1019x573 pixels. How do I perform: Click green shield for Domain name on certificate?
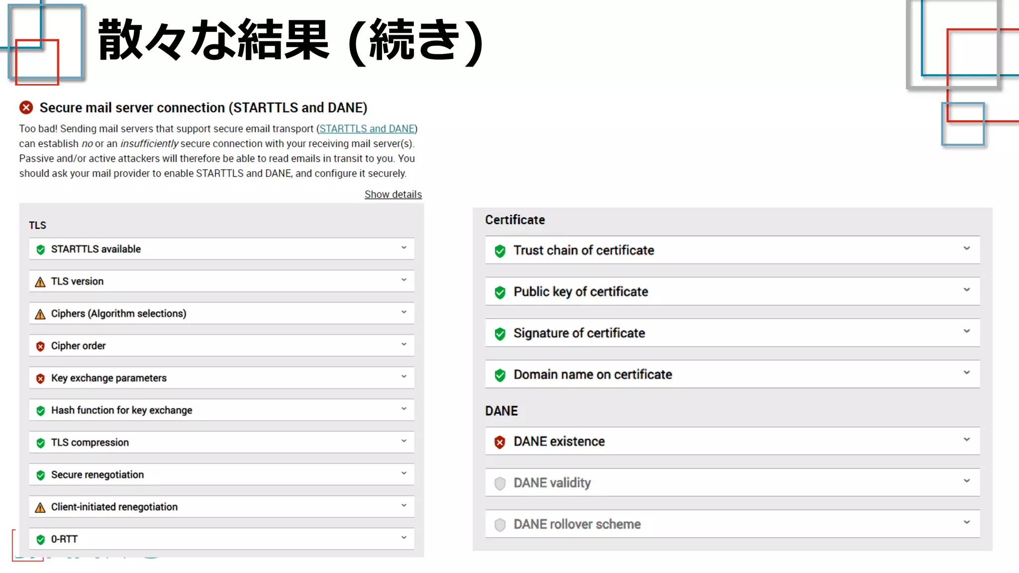coord(500,375)
